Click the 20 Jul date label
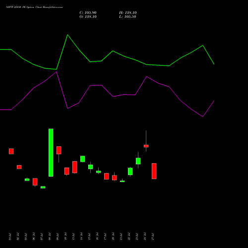 pyautogui.click(x=113, y=237)
